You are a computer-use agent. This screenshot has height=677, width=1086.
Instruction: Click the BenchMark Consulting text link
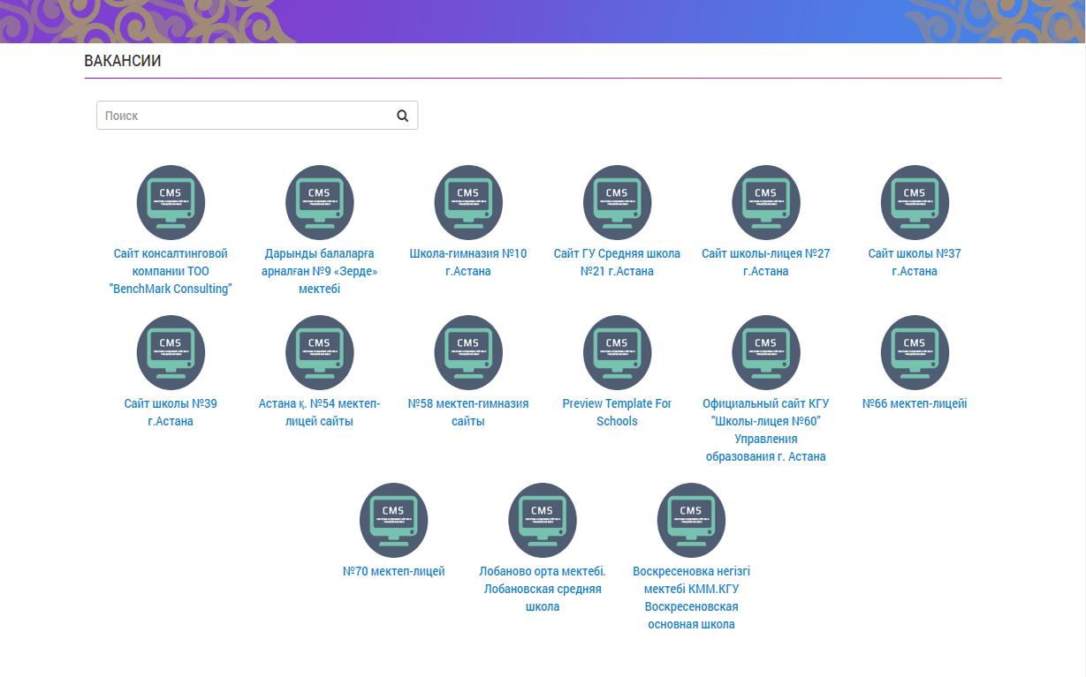[x=171, y=271]
